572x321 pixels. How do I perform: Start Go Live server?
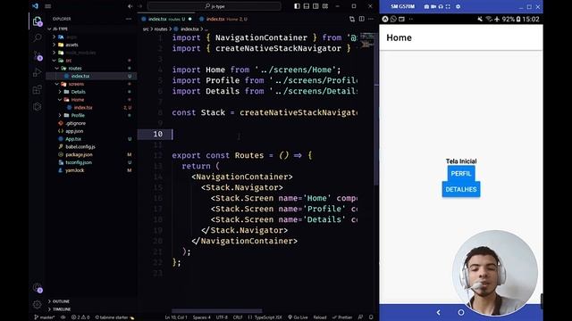point(298,317)
